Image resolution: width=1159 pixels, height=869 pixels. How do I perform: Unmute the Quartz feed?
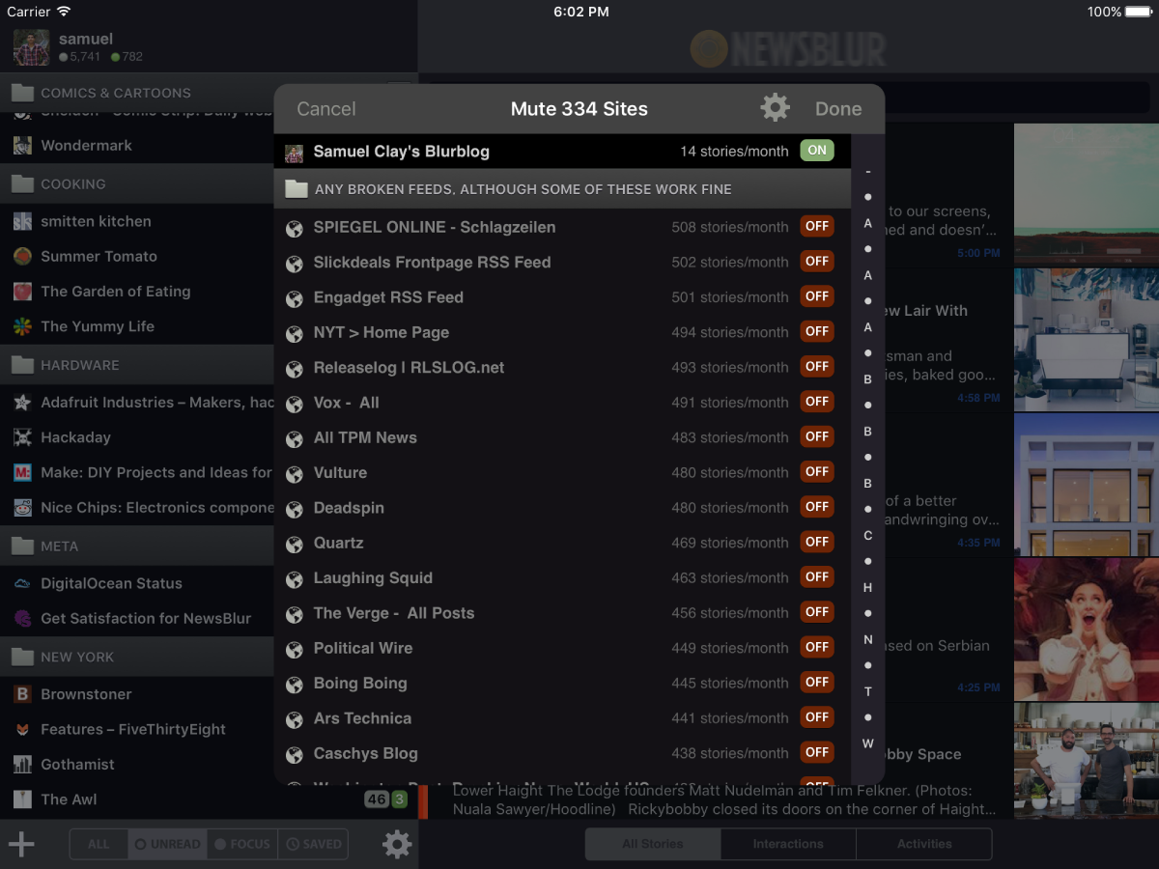coord(817,543)
